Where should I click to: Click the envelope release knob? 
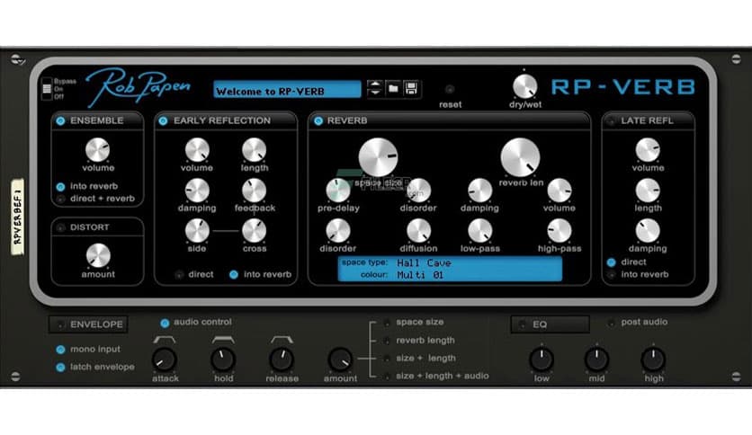coord(282,360)
